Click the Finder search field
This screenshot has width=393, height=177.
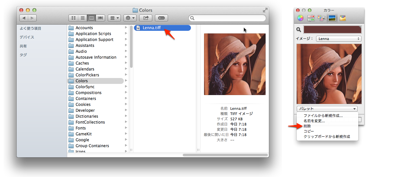tap(227, 18)
